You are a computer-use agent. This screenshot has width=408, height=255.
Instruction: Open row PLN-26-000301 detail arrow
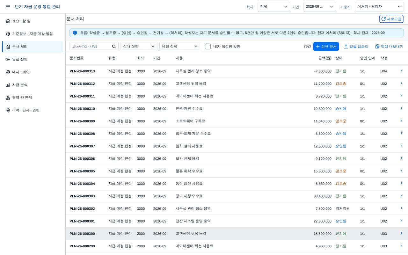pos(401,221)
